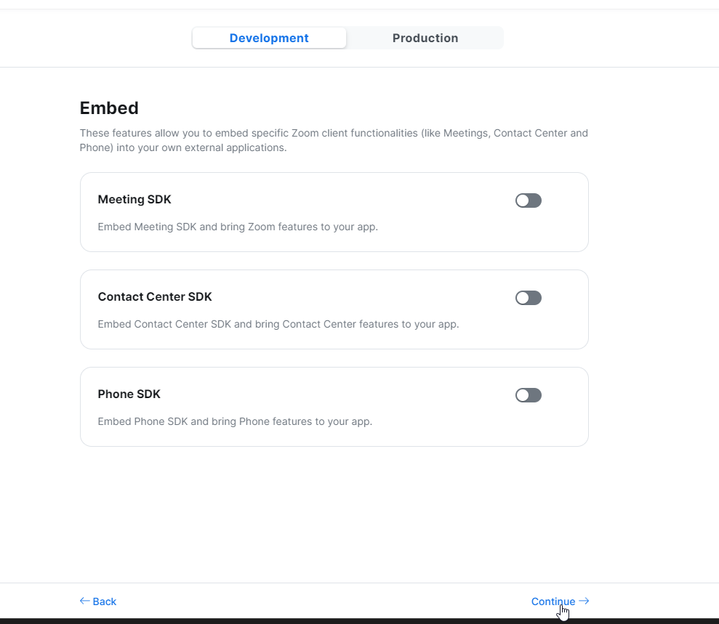Click the Phone SDK description text
This screenshot has width=719, height=624.
(235, 421)
